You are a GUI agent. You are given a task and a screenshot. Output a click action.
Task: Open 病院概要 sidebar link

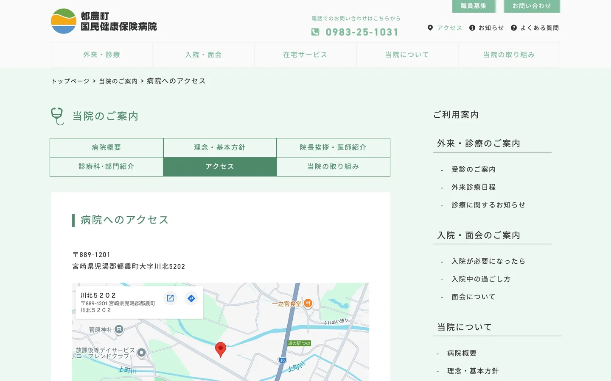[x=462, y=353]
